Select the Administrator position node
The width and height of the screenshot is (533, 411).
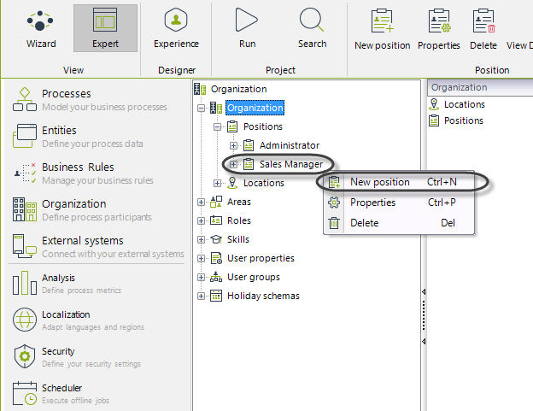click(x=289, y=145)
